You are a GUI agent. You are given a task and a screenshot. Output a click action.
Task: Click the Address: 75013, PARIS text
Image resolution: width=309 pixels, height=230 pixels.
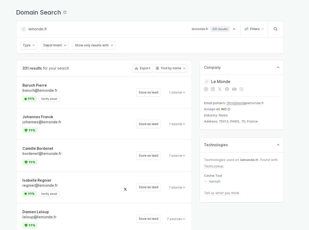pyautogui.click(x=231, y=121)
